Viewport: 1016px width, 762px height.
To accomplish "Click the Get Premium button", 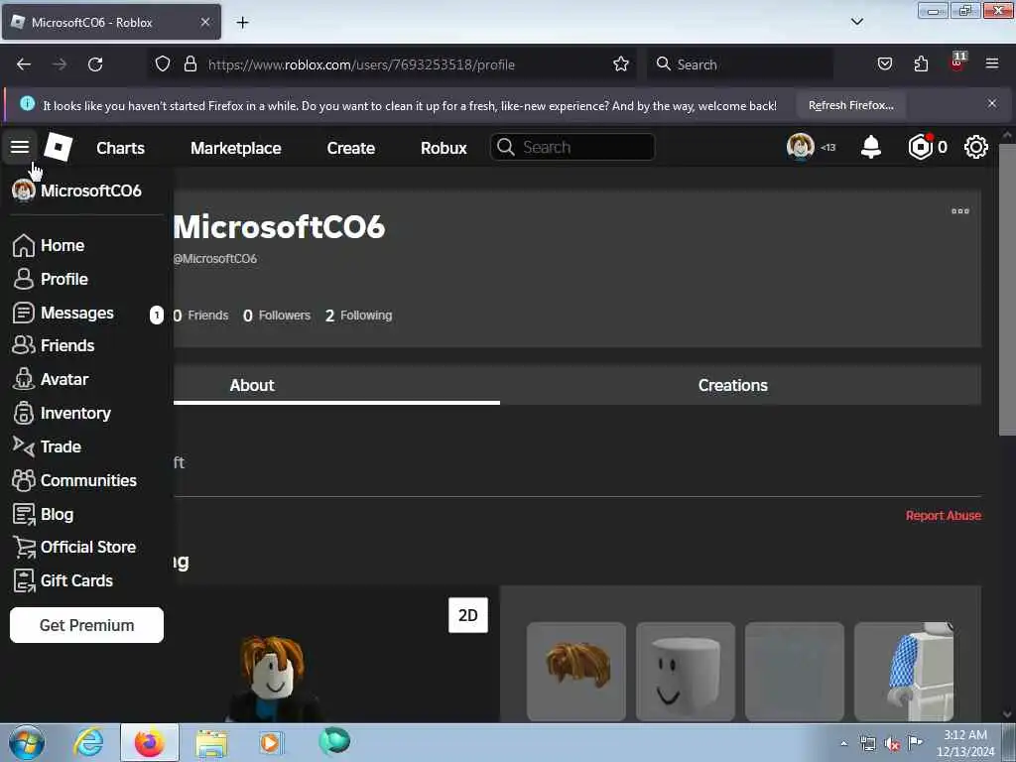I will click(x=86, y=625).
